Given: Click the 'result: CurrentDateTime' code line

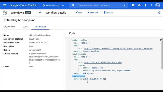Looking at the screenshot, I should [87, 51].
